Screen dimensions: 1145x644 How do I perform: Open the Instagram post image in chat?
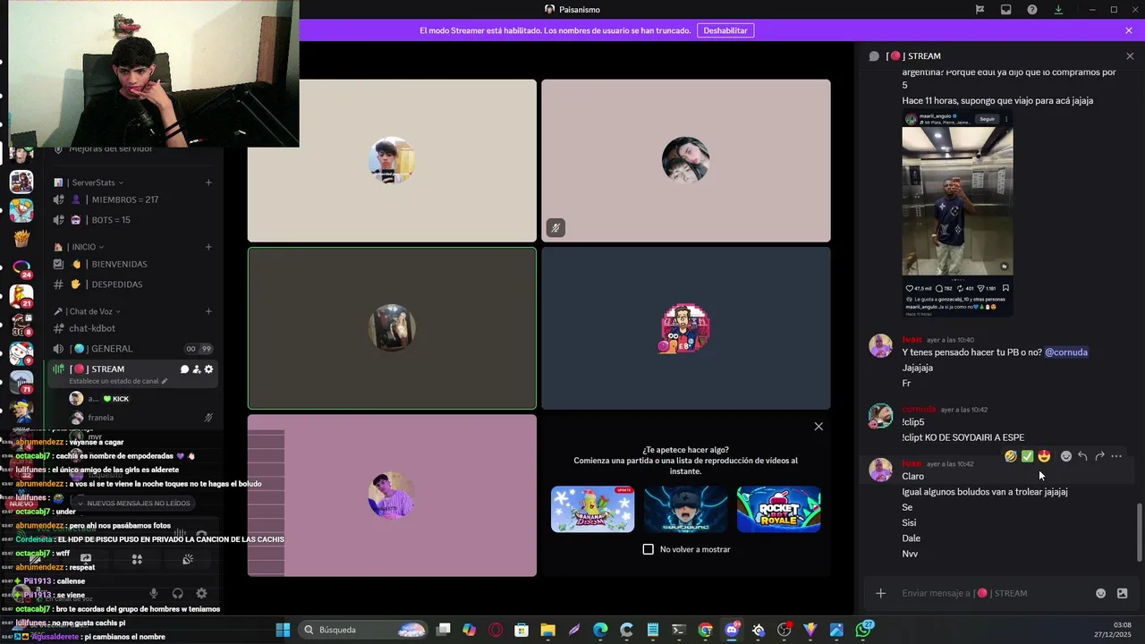(957, 214)
